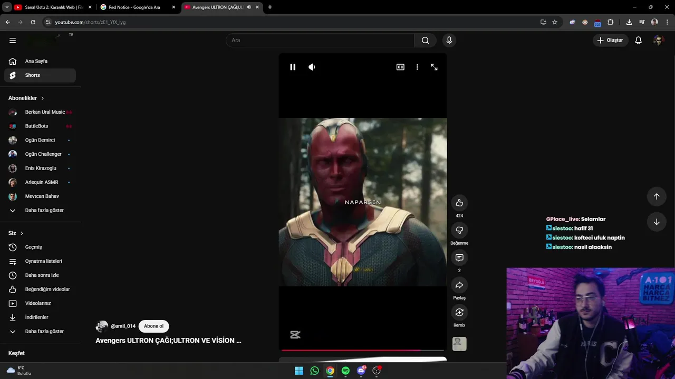This screenshot has width=675, height=379.
Task: Open Ogün Demirci channel
Action: click(40, 140)
